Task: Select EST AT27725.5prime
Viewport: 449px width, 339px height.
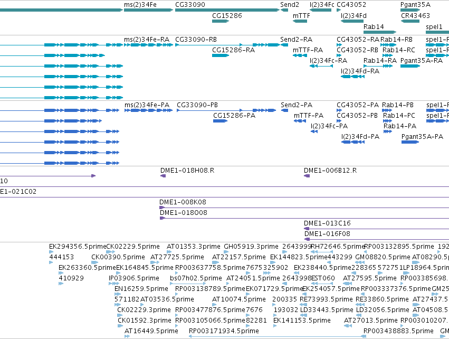Action: 177,257
